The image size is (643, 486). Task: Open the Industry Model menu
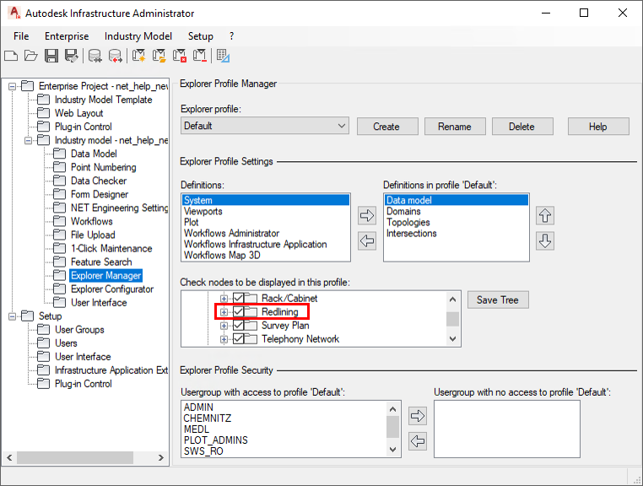click(138, 36)
